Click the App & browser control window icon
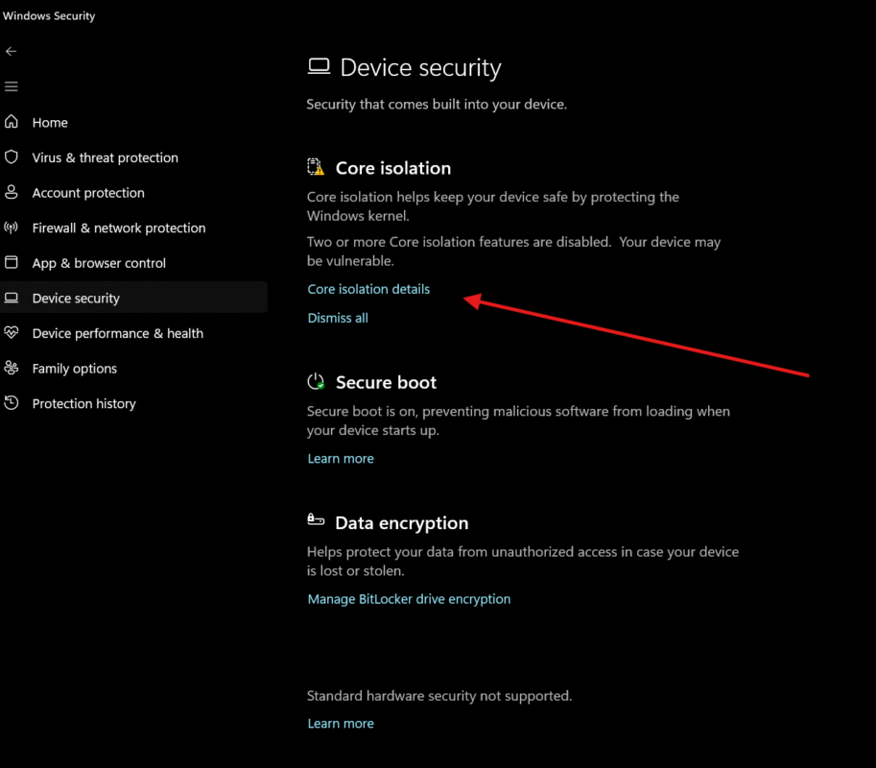The height and width of the screenshot is (768, 876). (12, 263)
